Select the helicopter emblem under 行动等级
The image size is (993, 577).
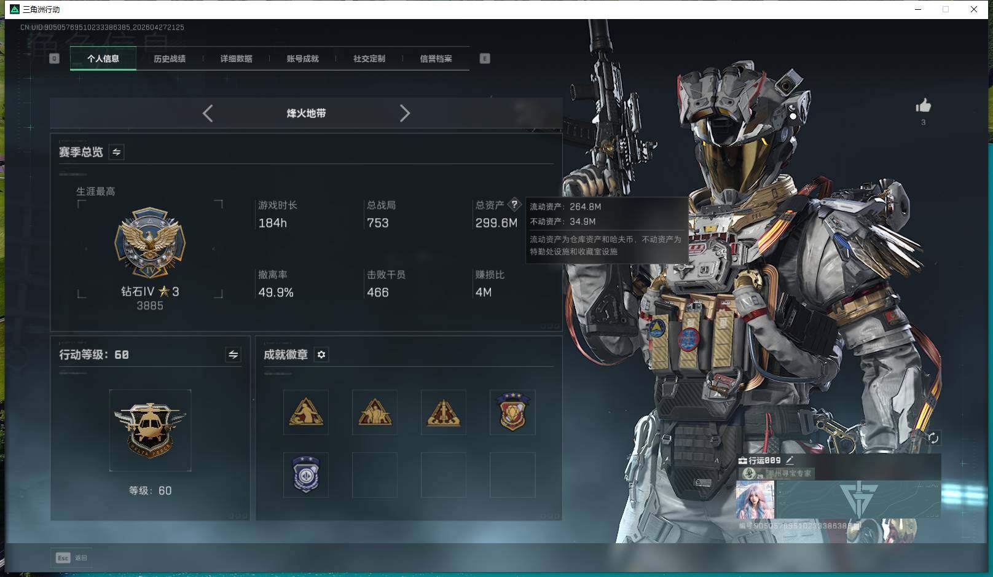(x=149, y=430)
